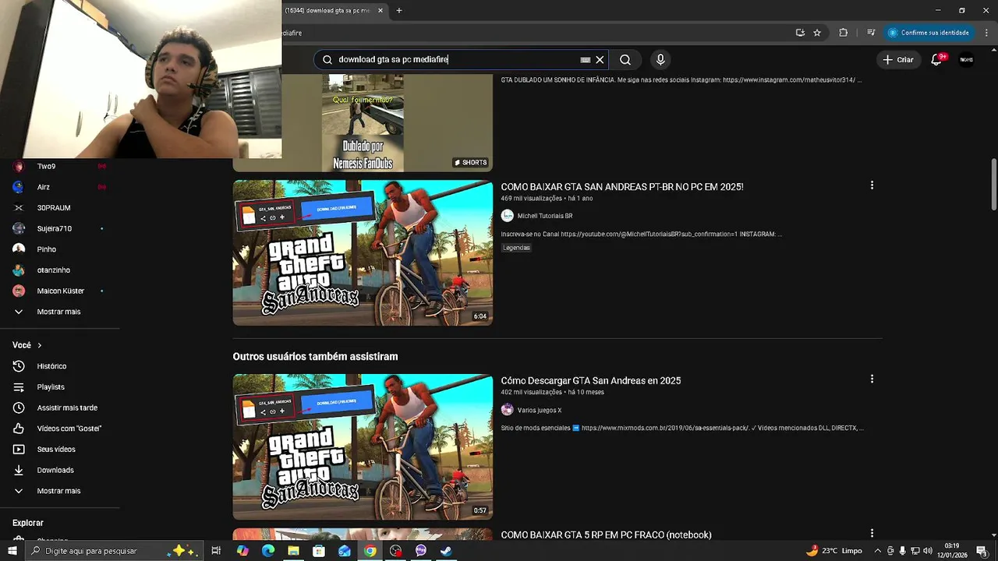
Task: Open Microsoft Store from taskbar
Action: coord(319,551)
